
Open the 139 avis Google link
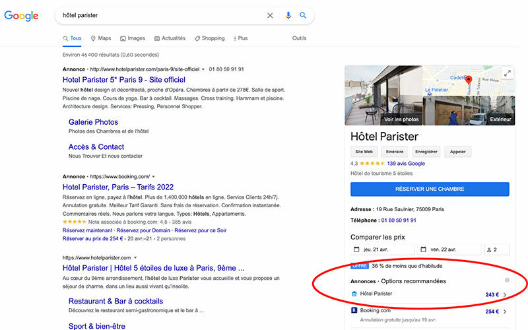(x=406, y=164)
